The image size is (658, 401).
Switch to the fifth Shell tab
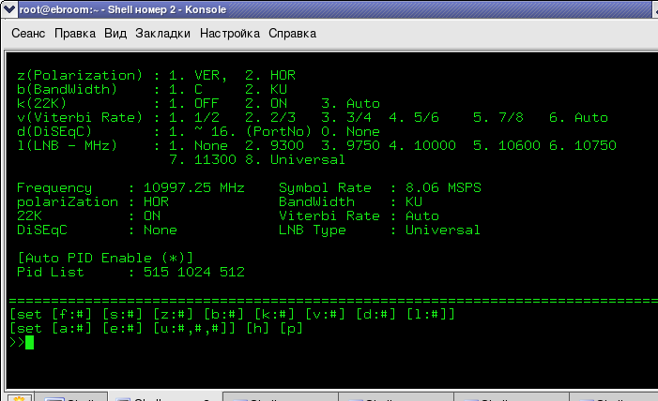point(512,397)
